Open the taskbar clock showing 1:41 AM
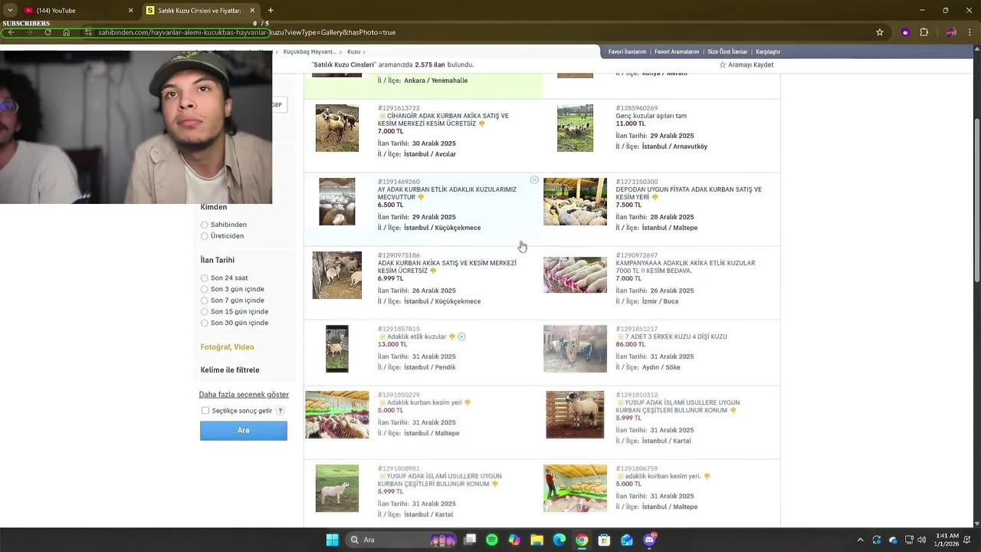 (947, 540)
